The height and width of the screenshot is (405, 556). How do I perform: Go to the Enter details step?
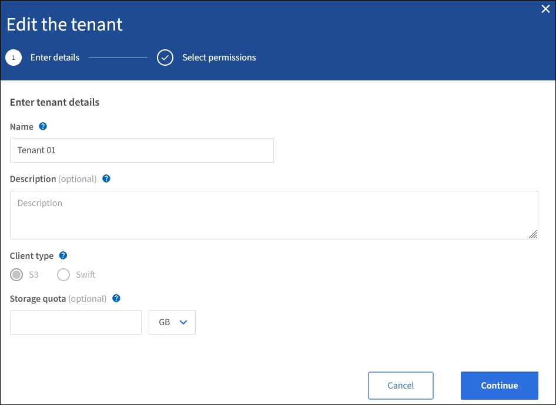click(x=55, y=58)
